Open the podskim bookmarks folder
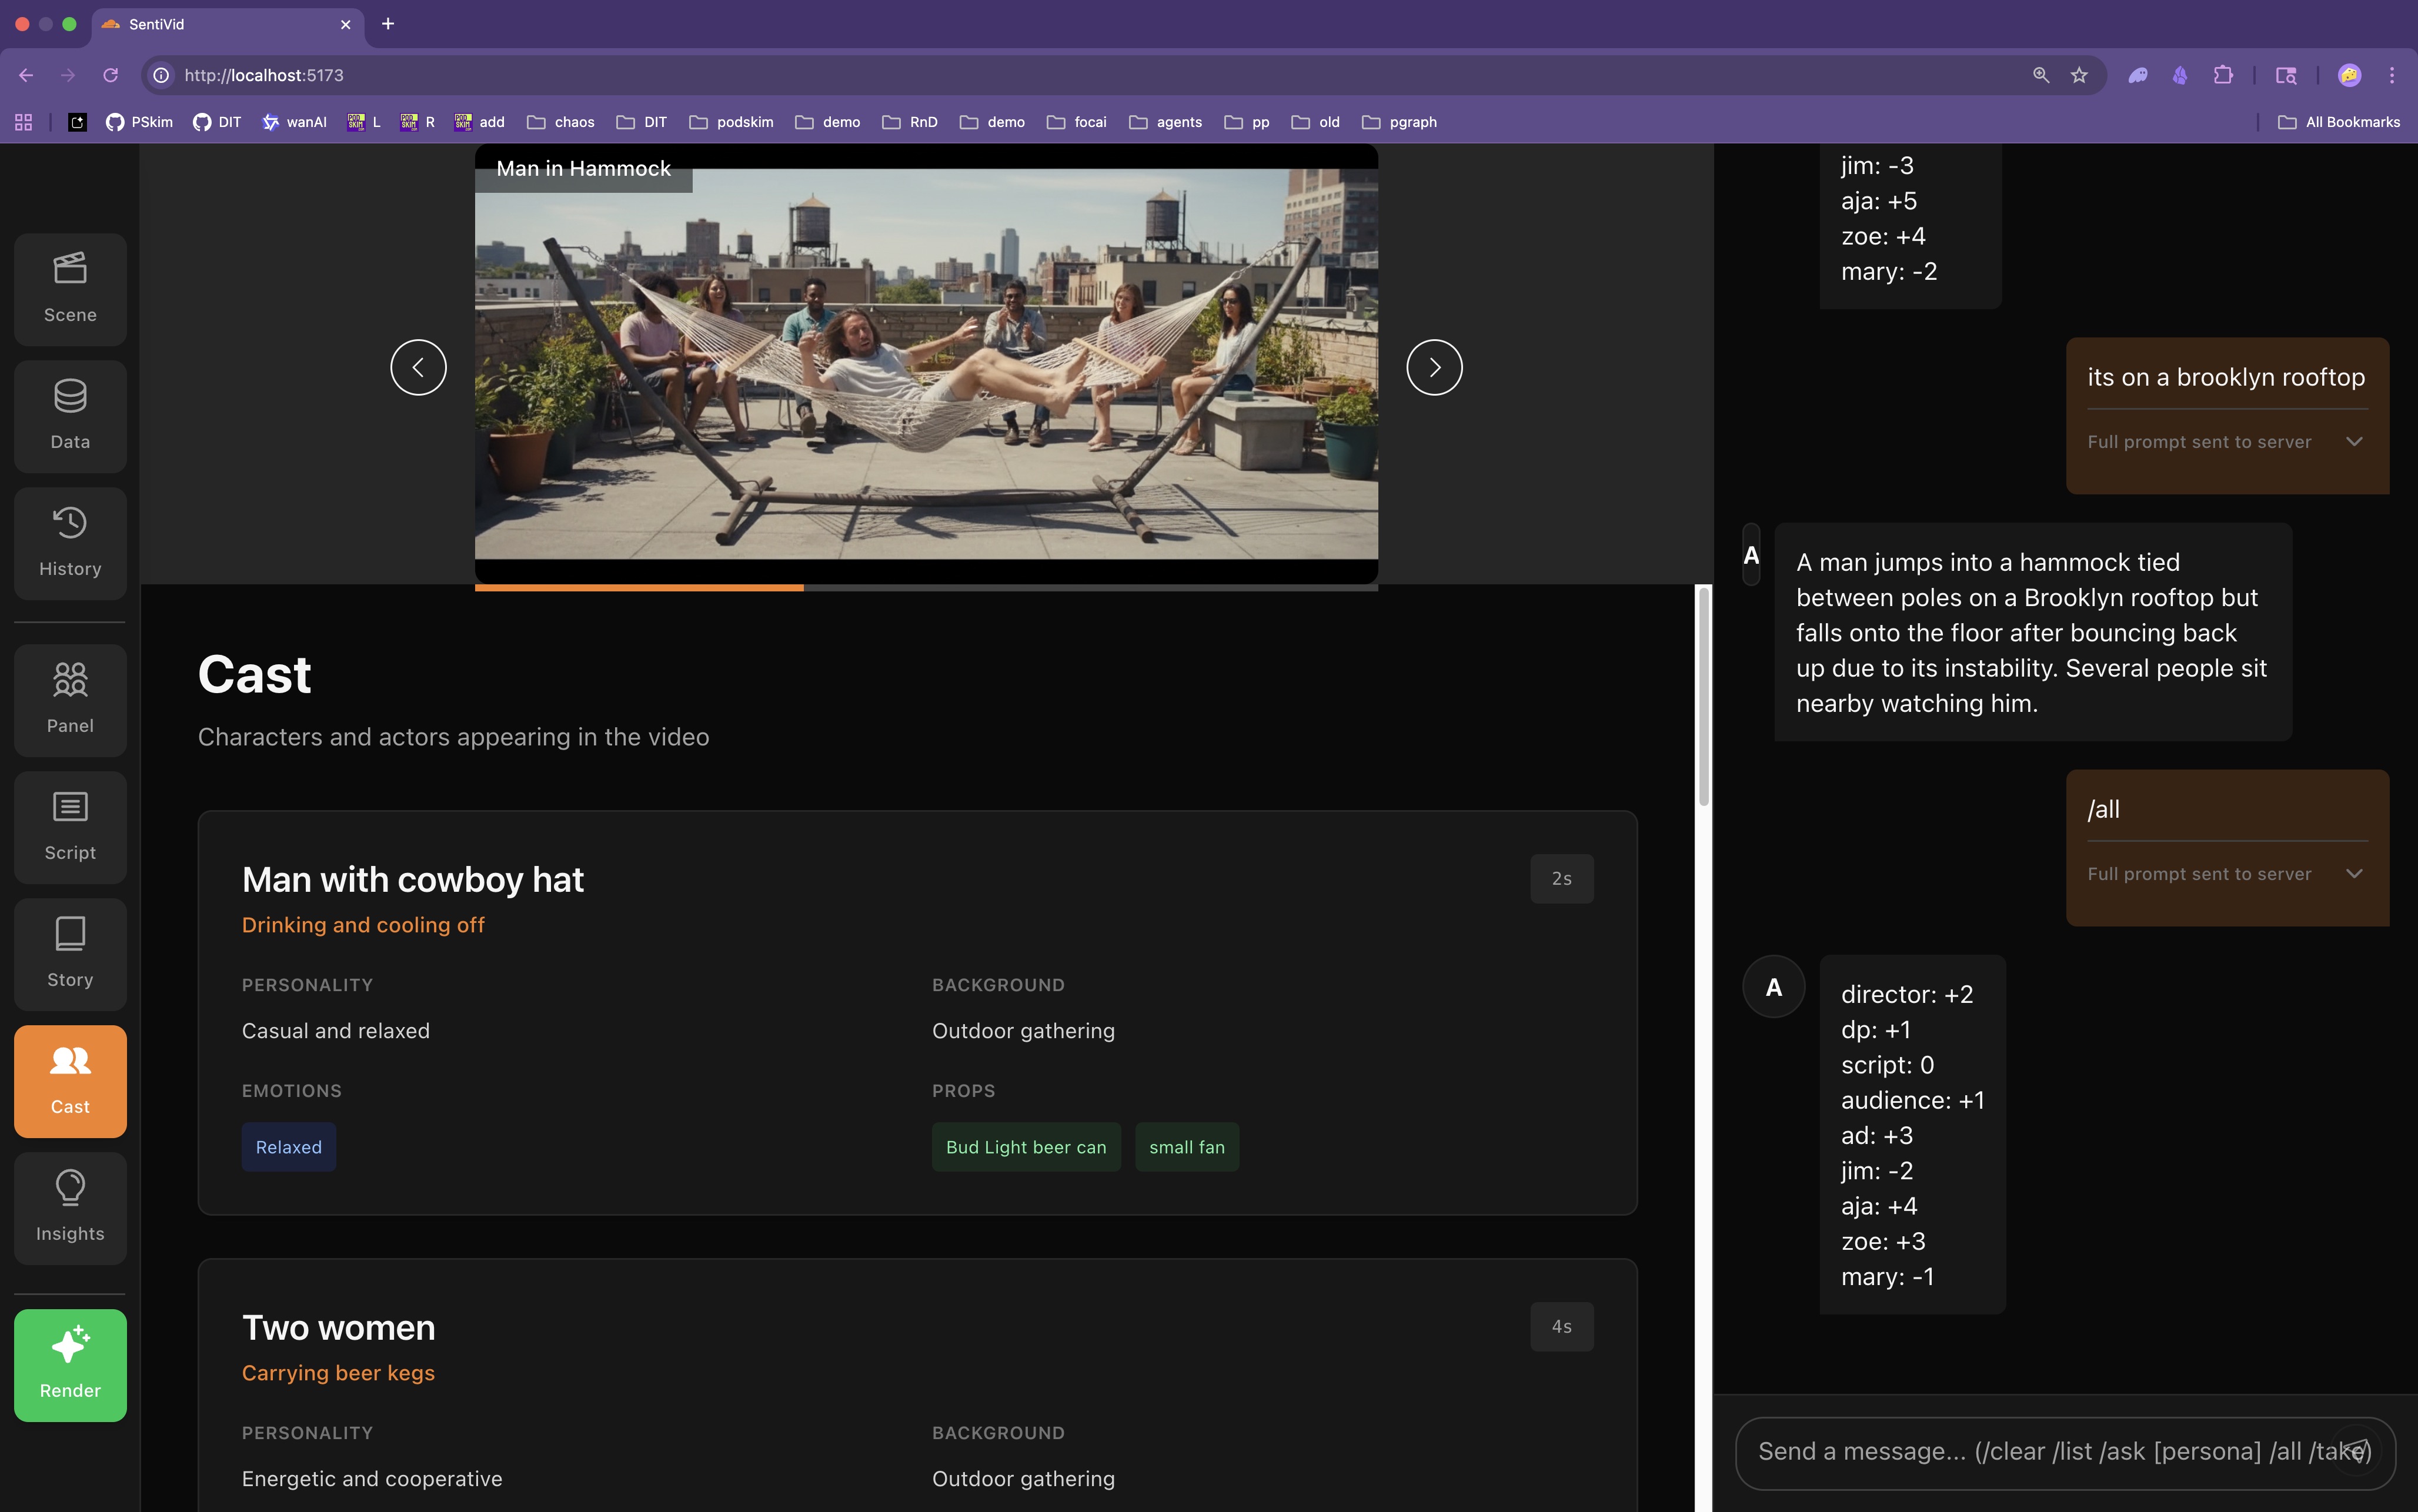Screen dimensions: 2418x1512 (x=731, y=122)
